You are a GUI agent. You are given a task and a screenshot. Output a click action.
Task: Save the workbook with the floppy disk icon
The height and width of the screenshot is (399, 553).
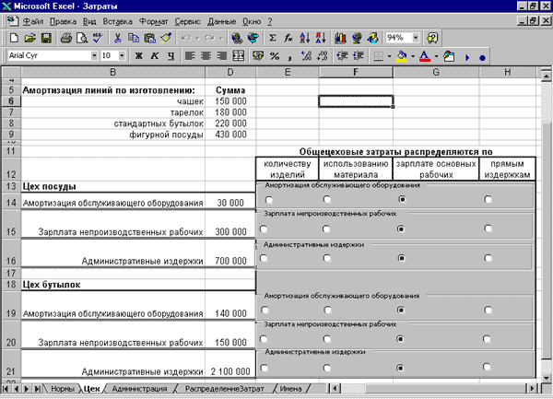(x=46, y=38)
